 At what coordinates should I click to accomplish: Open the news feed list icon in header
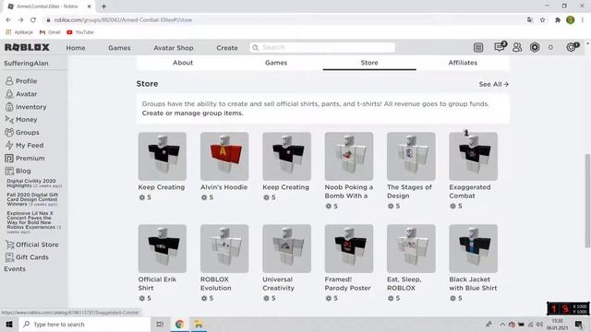pos(478,47)
